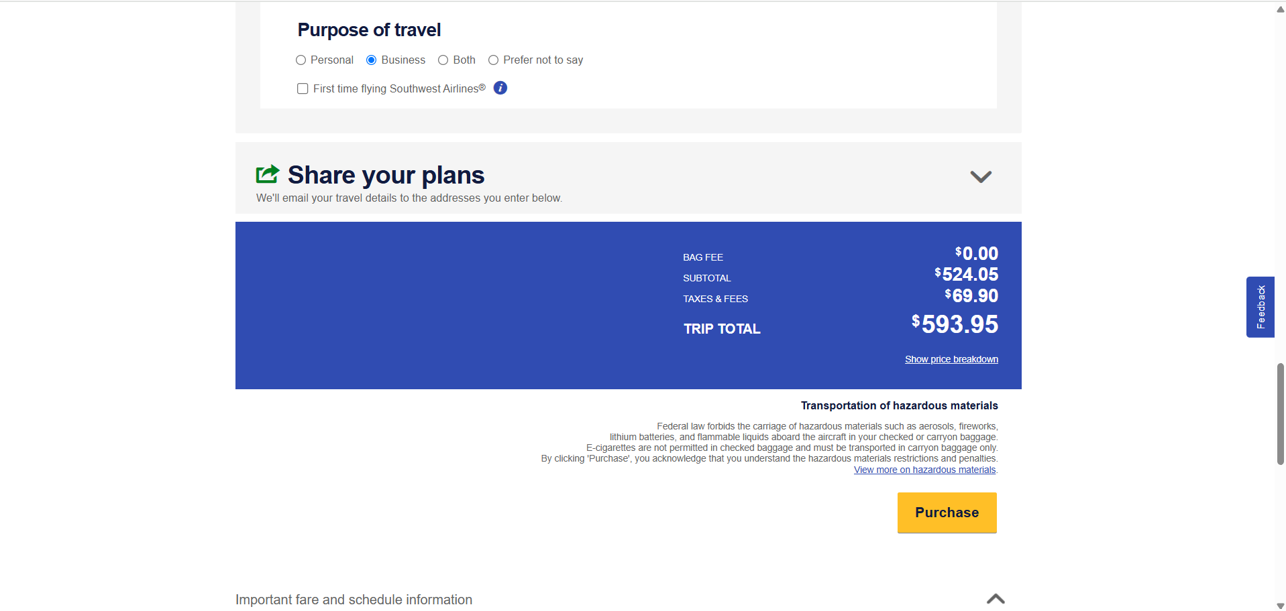Select the Personal travel purpose

[301, 60]
